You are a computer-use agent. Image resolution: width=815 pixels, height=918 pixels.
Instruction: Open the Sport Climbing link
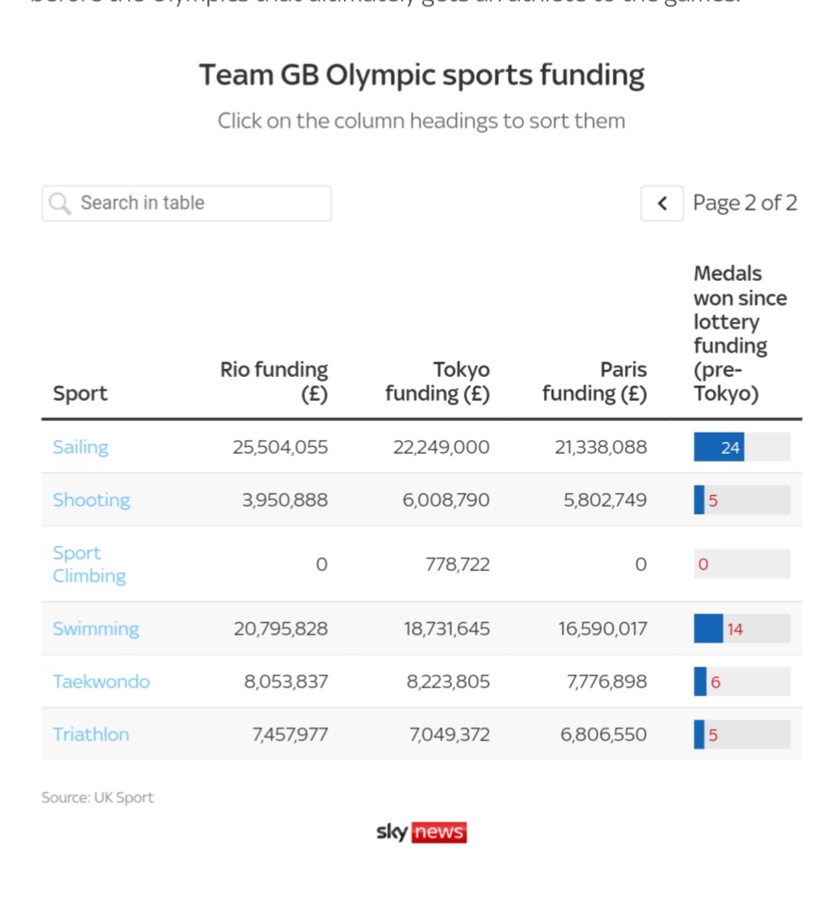click(x=89, y=564)
